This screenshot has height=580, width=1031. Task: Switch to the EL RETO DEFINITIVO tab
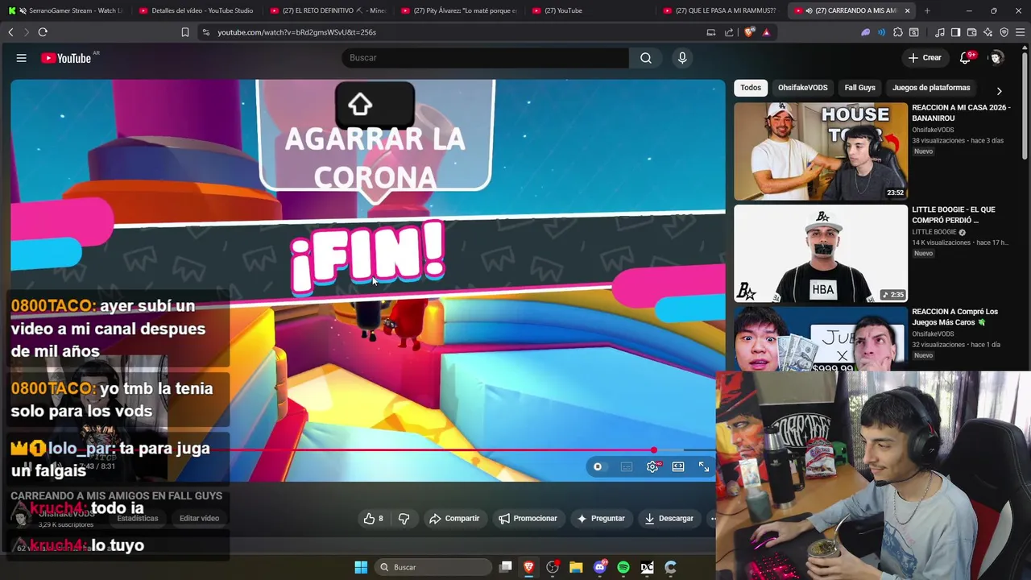[328, 10]
